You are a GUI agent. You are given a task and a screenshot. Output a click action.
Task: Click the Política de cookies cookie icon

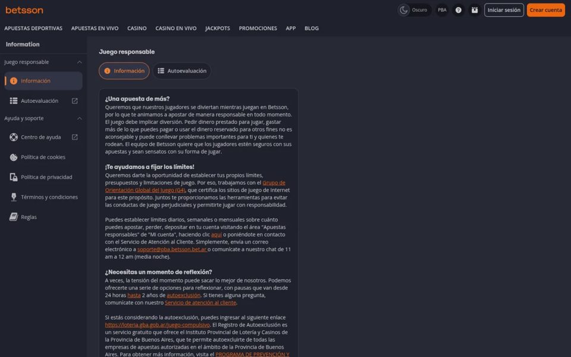14,157
